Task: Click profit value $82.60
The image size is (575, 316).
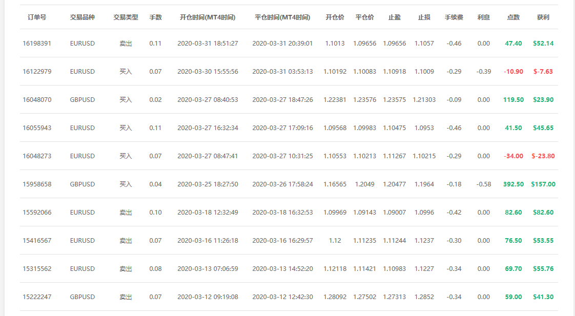Action: (x=543, y=212)
